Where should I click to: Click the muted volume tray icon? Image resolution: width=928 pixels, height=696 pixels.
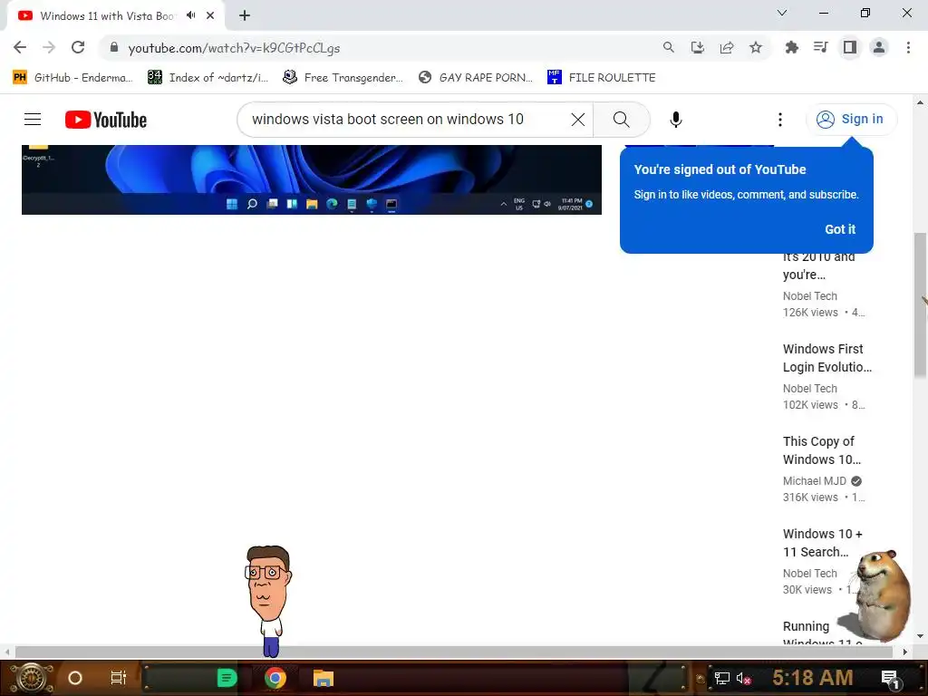(743, 678)
